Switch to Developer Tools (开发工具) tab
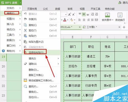This screenshot has width=128, height=102. 95,9
